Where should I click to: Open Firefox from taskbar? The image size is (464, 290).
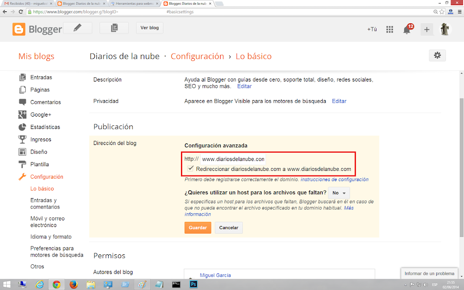coord(73,284)
